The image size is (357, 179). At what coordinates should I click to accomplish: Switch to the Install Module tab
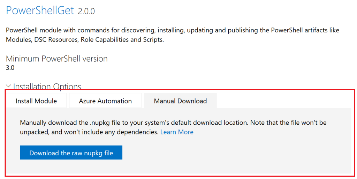pyautogui.click(x=36, y=101)
